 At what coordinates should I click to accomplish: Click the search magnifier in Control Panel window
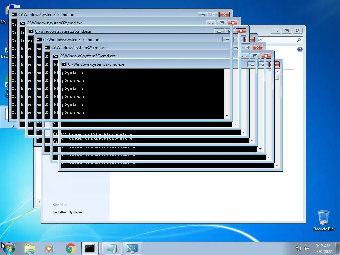pos(299,40)
